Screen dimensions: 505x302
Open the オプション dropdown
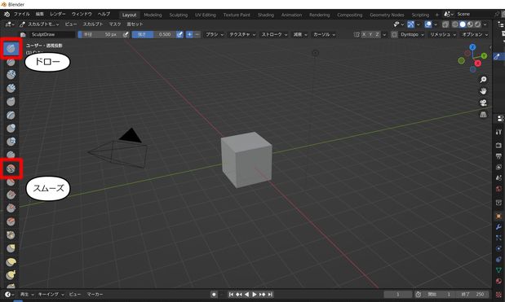(x=475, y=34)
